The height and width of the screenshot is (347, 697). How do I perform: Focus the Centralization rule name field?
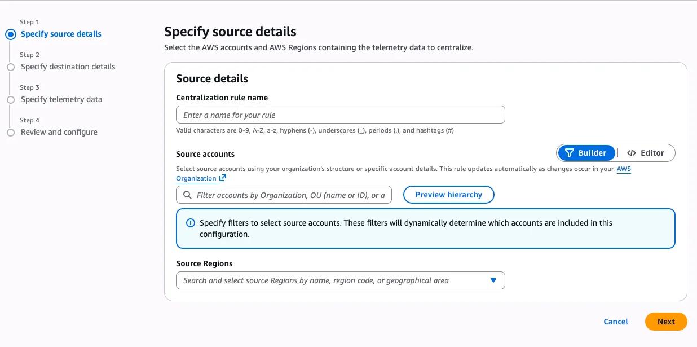click(340, 115)
